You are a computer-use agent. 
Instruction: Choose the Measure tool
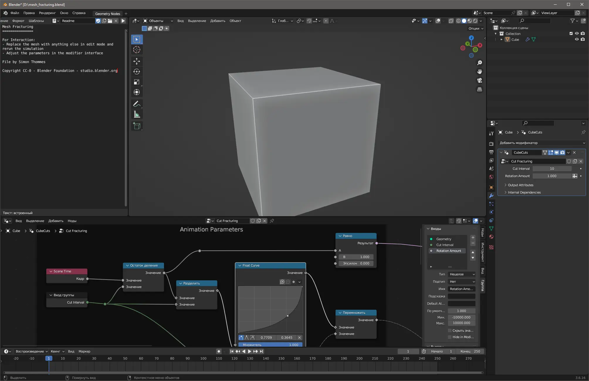(137, 114)
